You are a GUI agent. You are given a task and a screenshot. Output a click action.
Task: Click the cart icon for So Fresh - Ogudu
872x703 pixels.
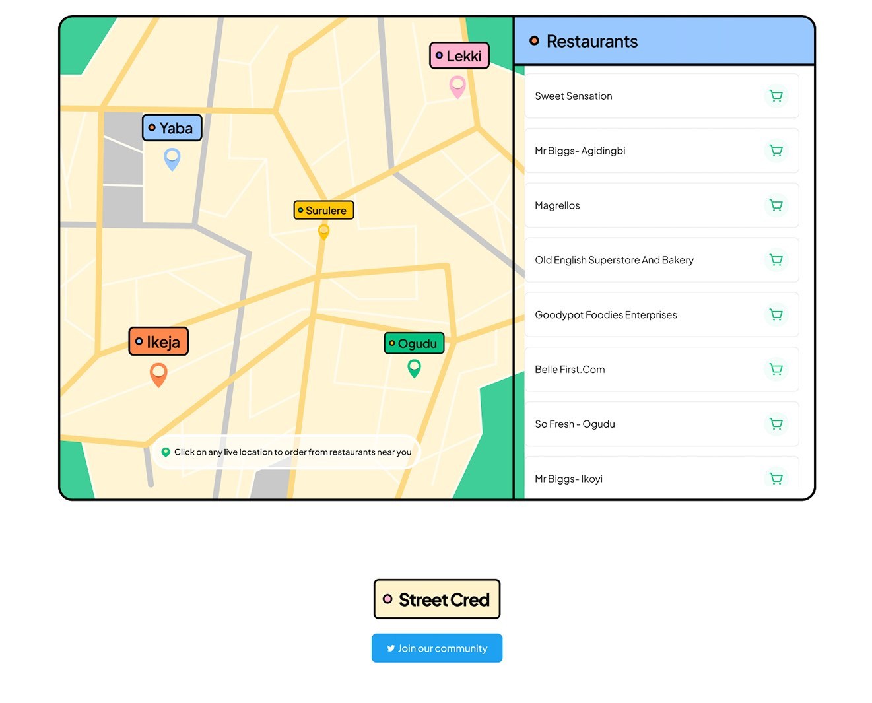point(776,424)
